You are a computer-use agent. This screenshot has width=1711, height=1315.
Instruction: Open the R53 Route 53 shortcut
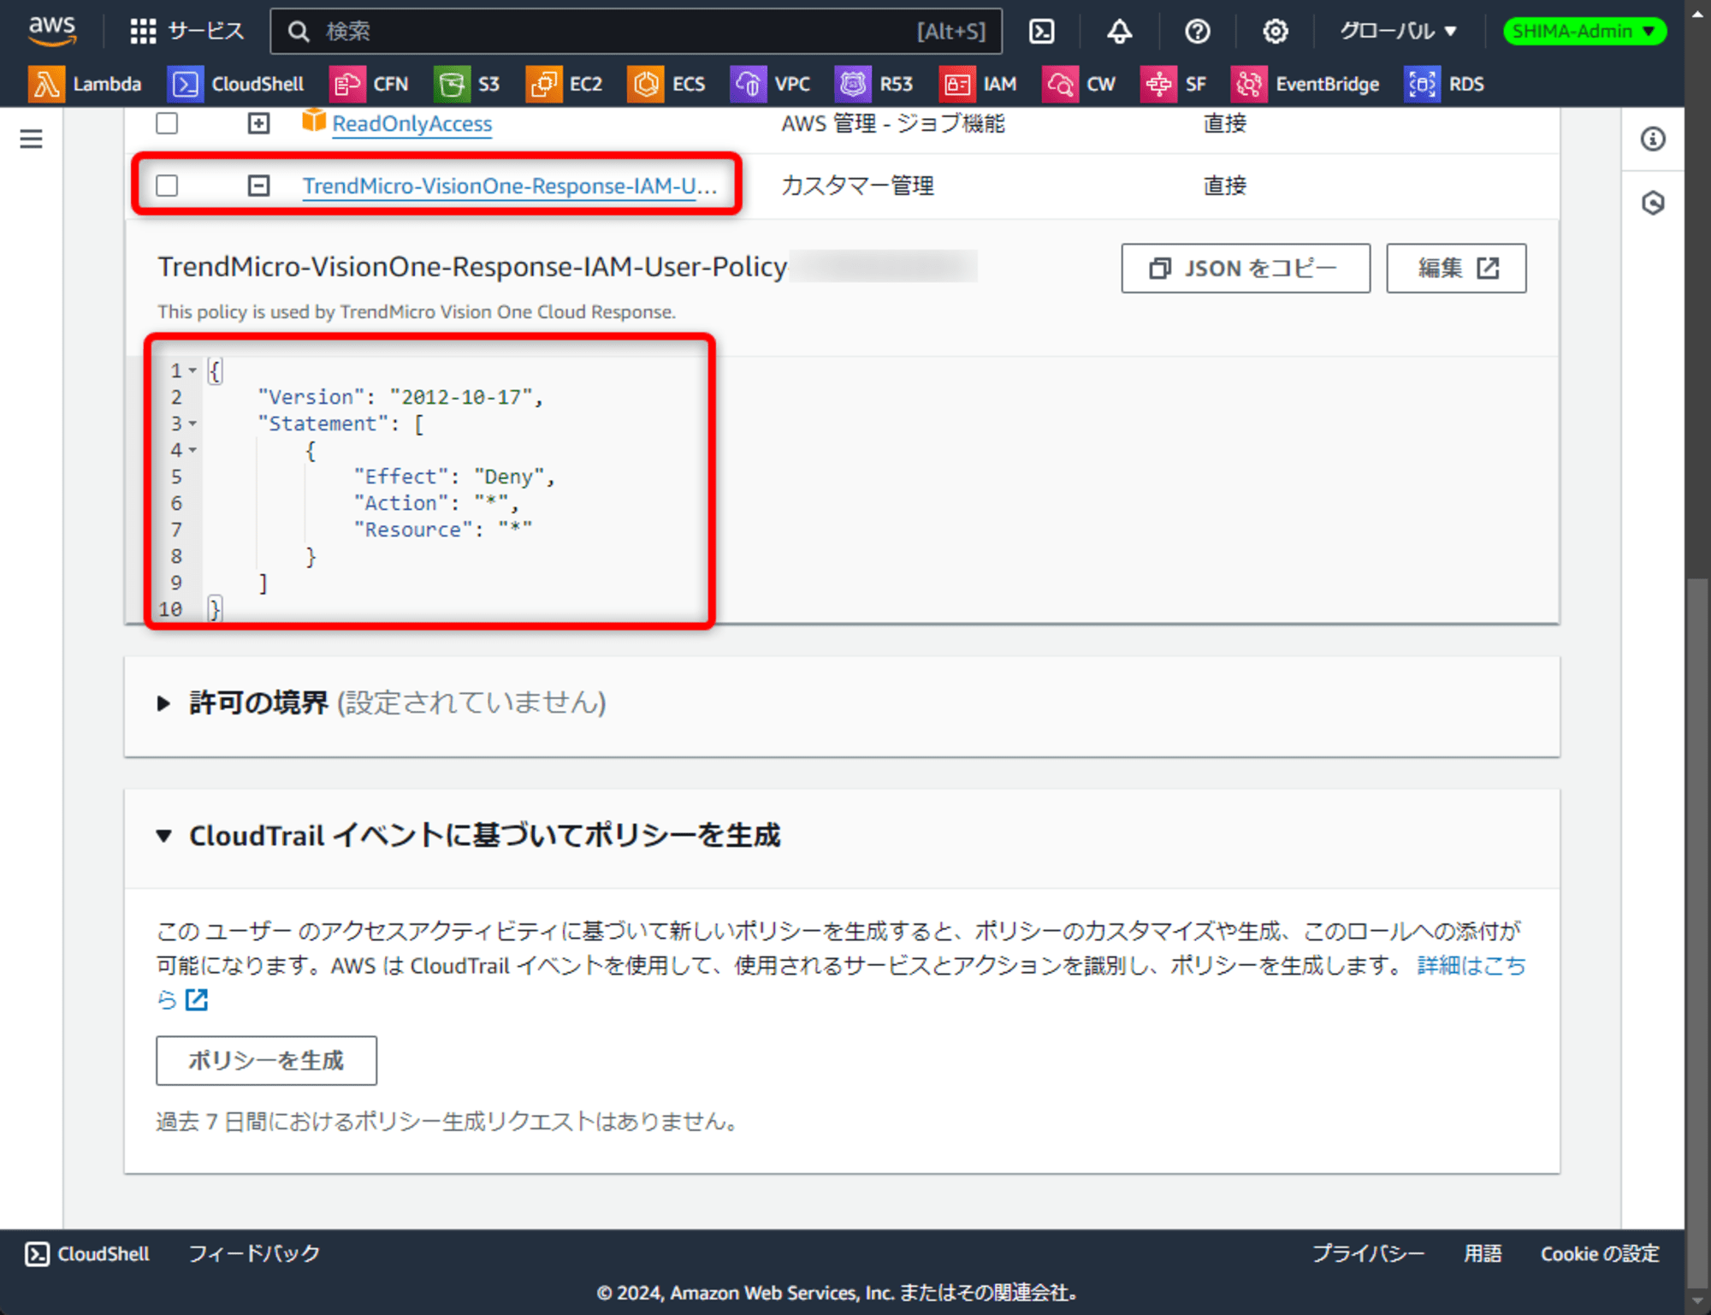(x=874, y=84)
